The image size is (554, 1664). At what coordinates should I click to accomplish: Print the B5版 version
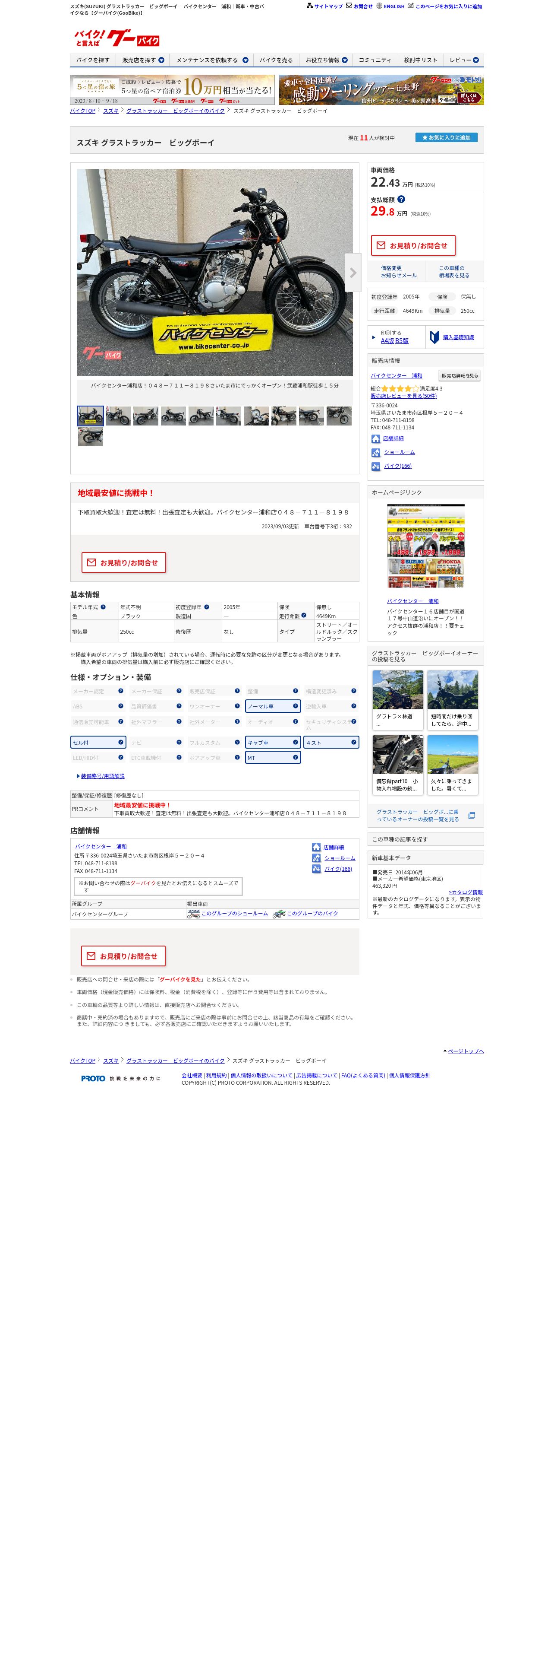click(402, 340)
